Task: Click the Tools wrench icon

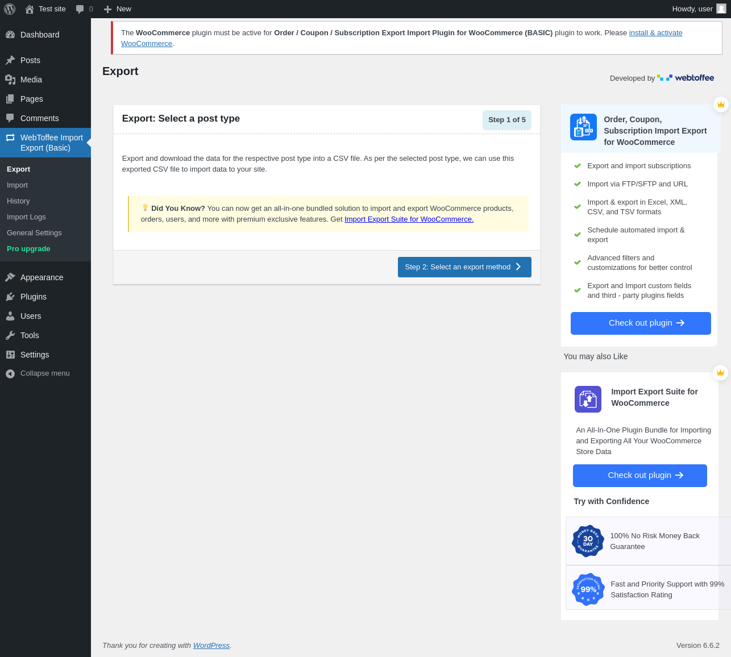Action: pyautogui.click(x=10, y=335)
